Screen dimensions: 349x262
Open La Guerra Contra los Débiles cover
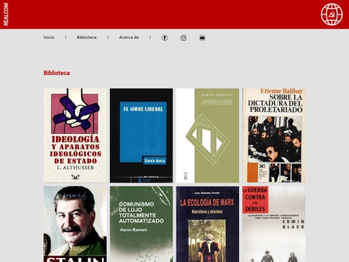(x=274, y=224)
